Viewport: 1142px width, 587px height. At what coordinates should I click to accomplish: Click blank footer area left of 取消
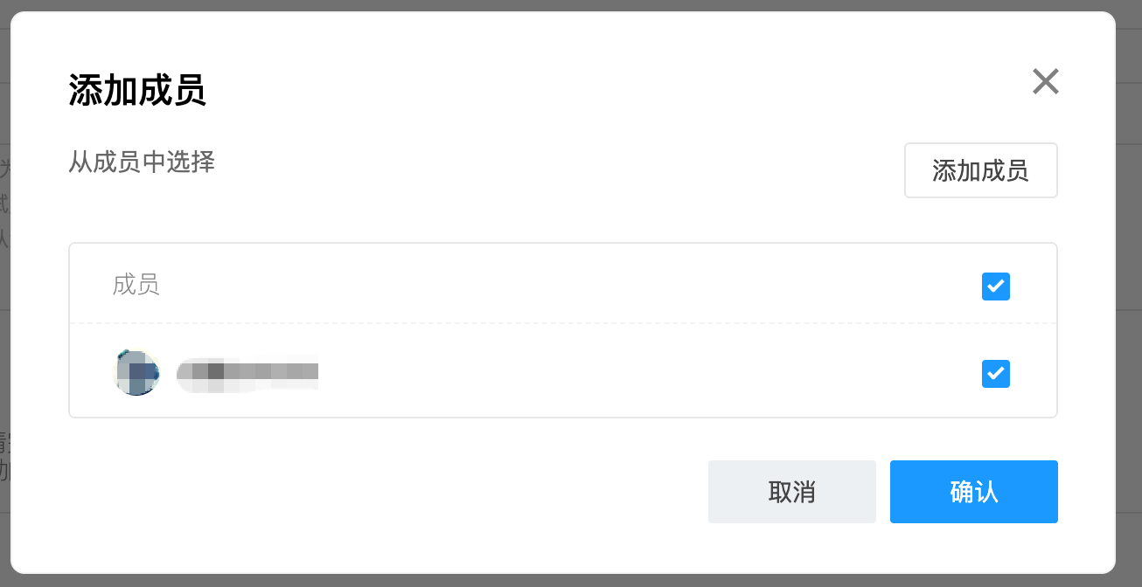[385, 492]
